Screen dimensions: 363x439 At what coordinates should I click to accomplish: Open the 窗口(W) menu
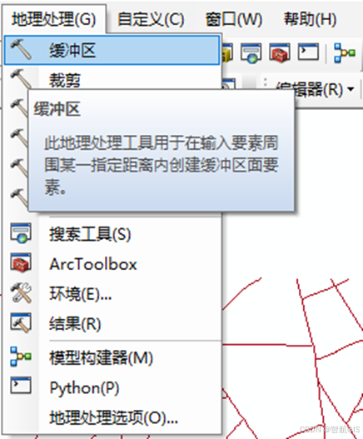(x=234, y=19)
